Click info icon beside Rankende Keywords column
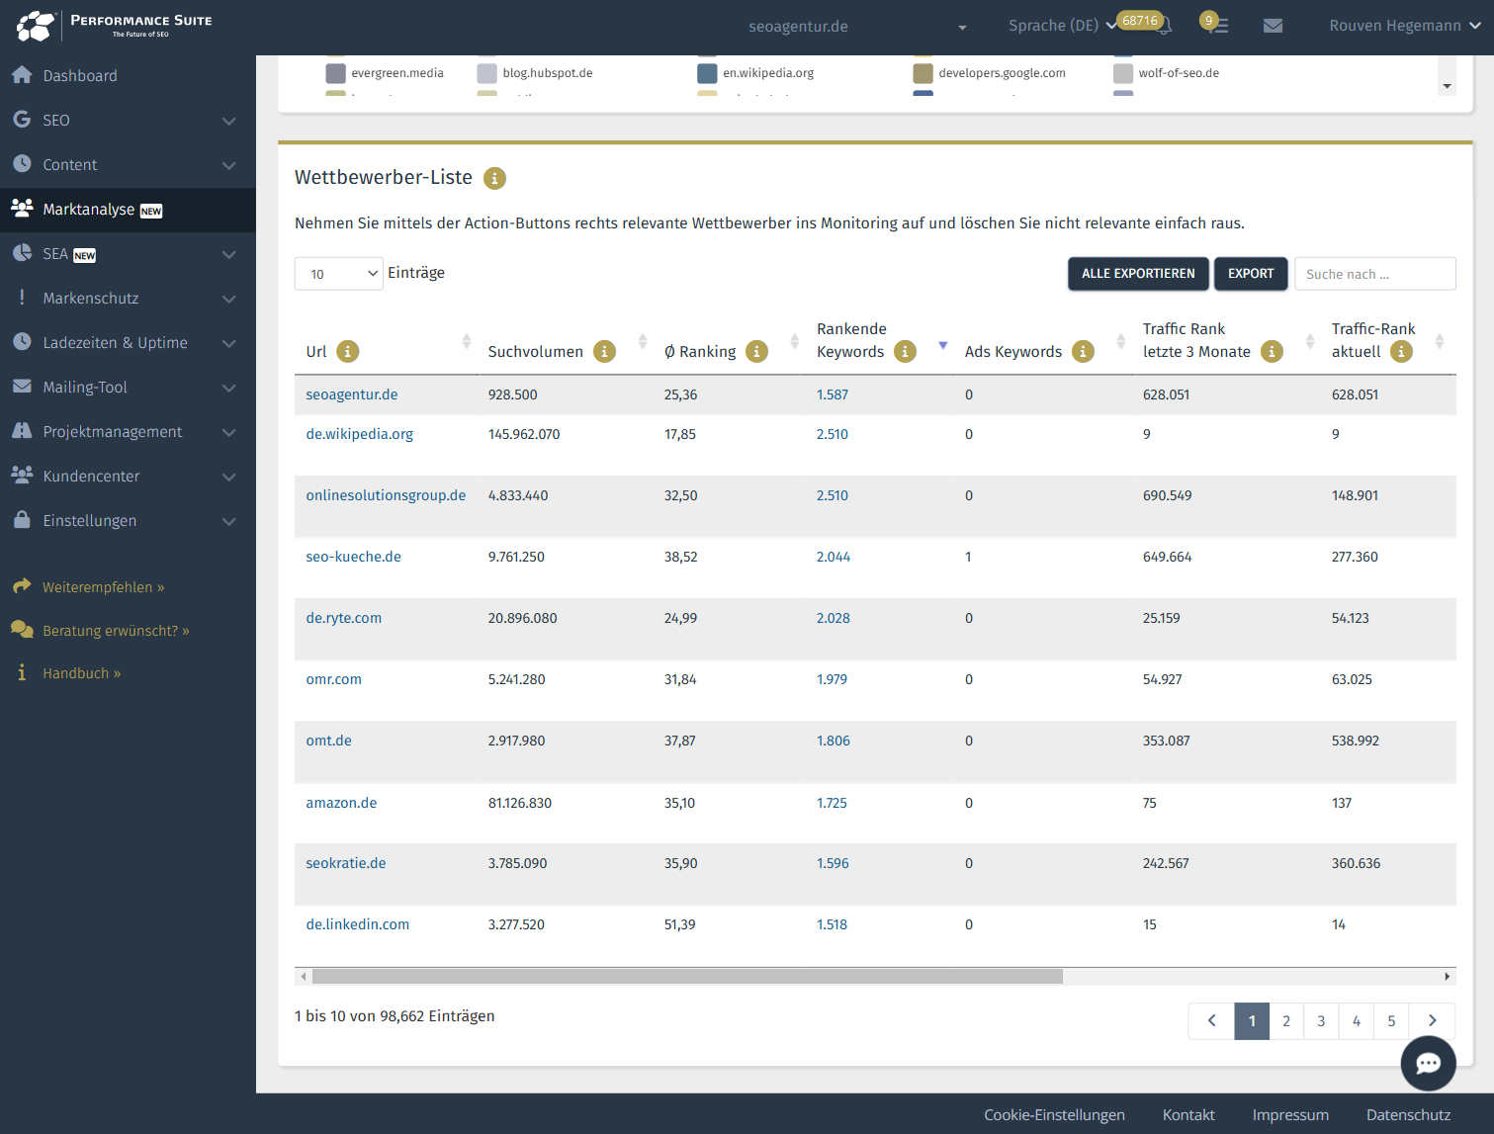1494x1134 pixels. 905,351
